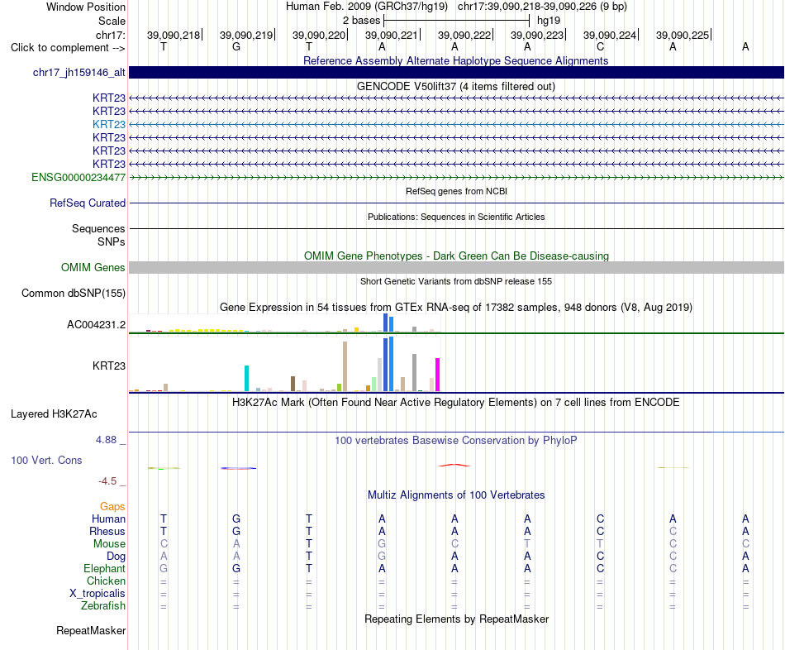Click the 'Click to complement -->' label
The image size is (785, 650).
68,48
